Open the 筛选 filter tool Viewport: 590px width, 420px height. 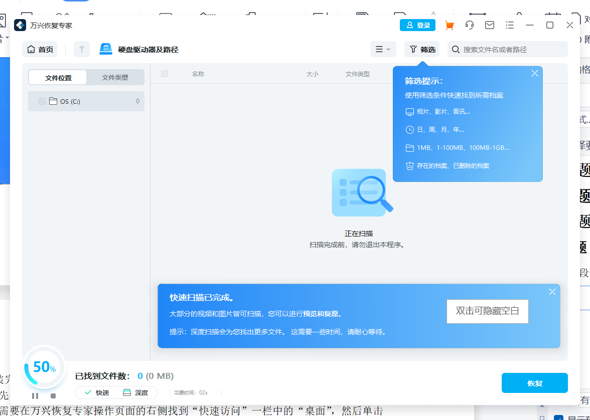(x=421, y=49)
